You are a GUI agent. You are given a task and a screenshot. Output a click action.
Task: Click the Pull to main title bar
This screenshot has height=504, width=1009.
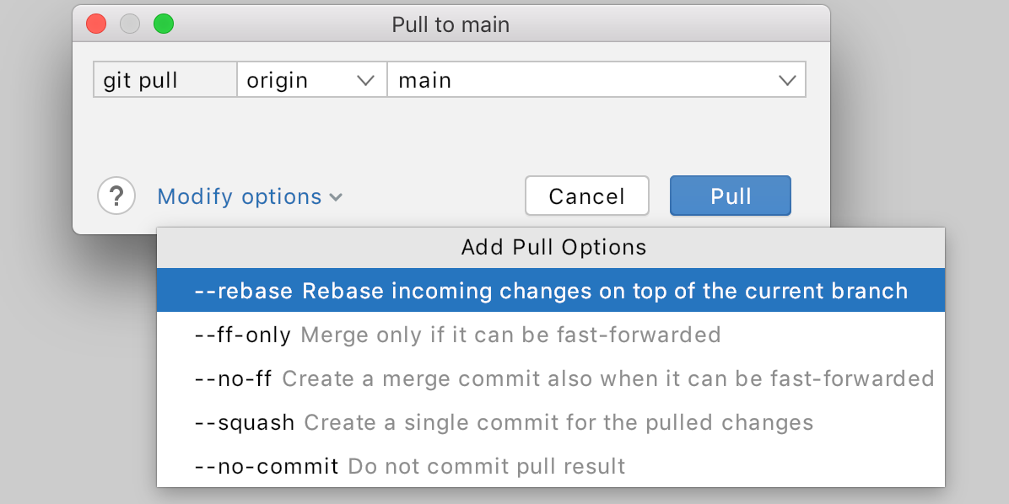click(x=451, y=24)
